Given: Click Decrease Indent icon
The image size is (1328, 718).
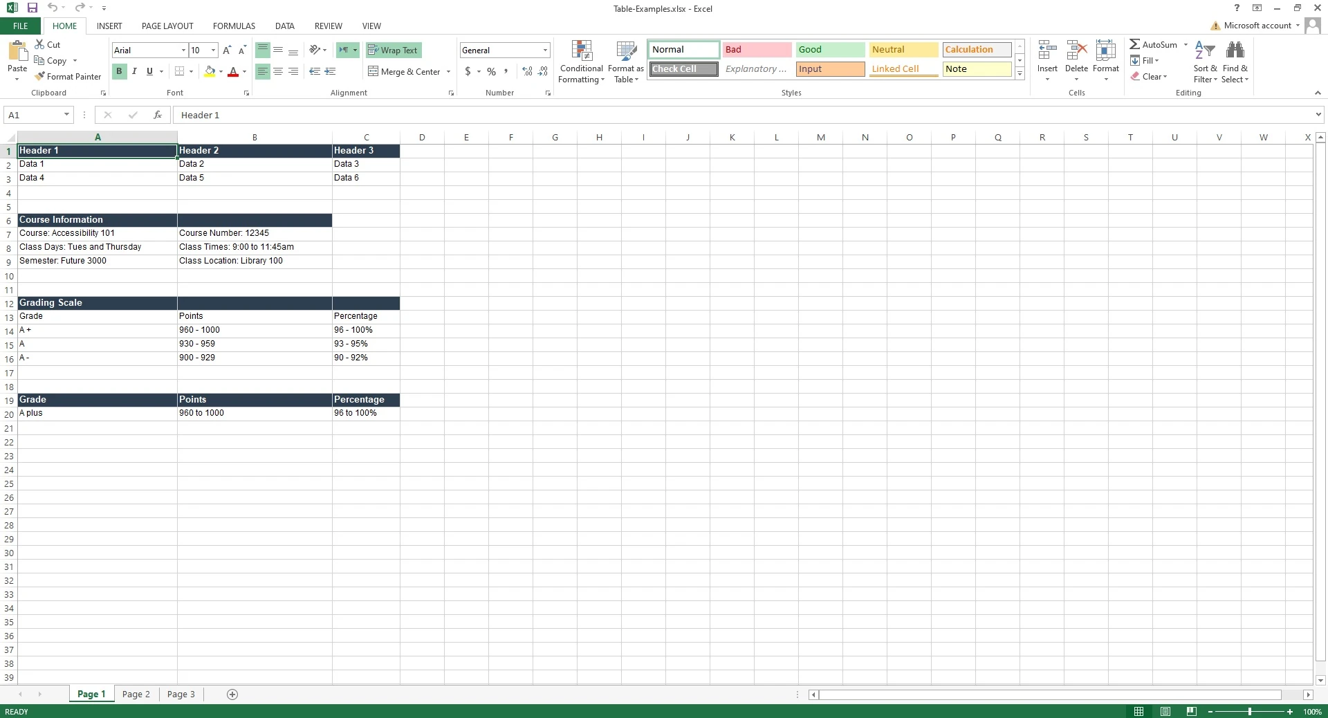Looking at the screenshot, I should pos(315,71).
